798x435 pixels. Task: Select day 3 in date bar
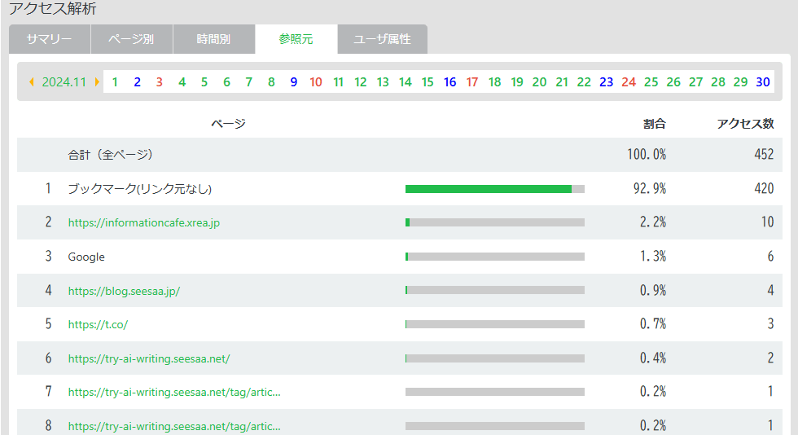[x=160, y=82]
